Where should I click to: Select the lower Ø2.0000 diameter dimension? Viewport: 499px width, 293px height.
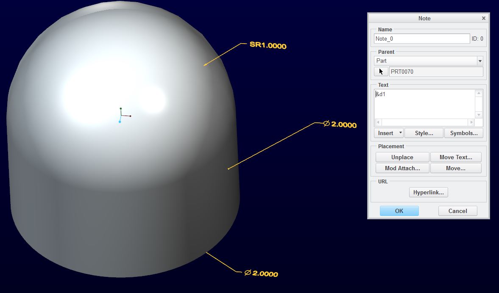261,273
